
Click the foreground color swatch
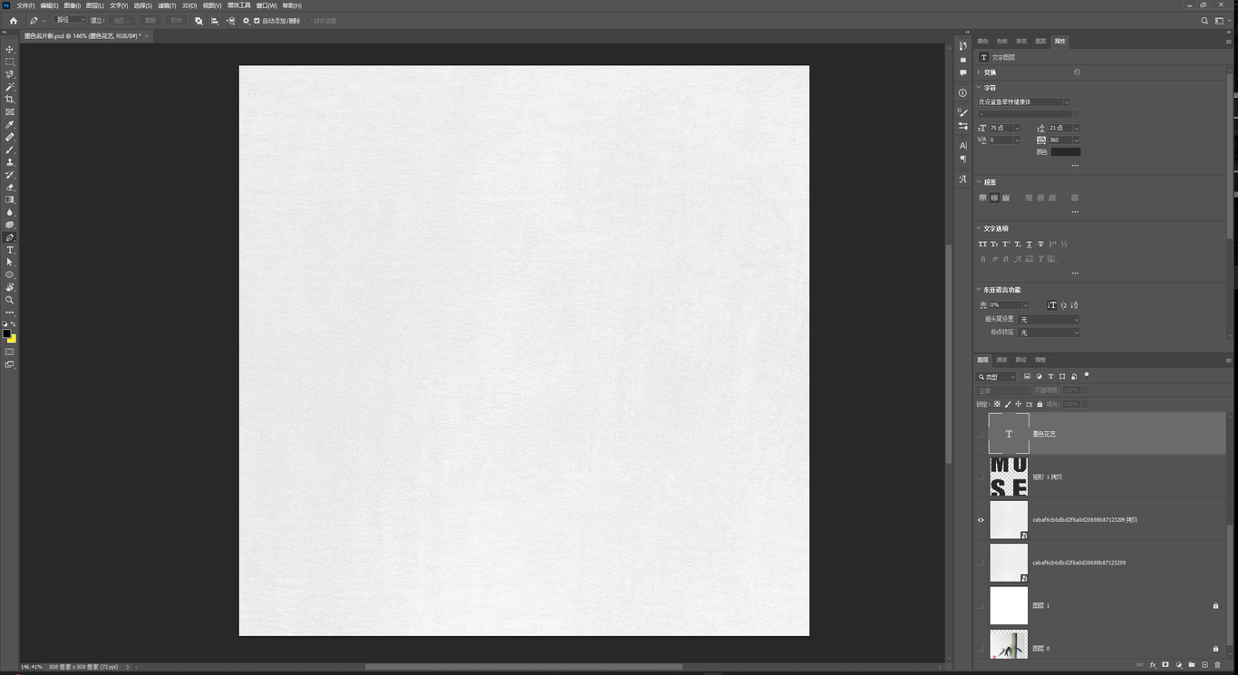click(6, 333)
